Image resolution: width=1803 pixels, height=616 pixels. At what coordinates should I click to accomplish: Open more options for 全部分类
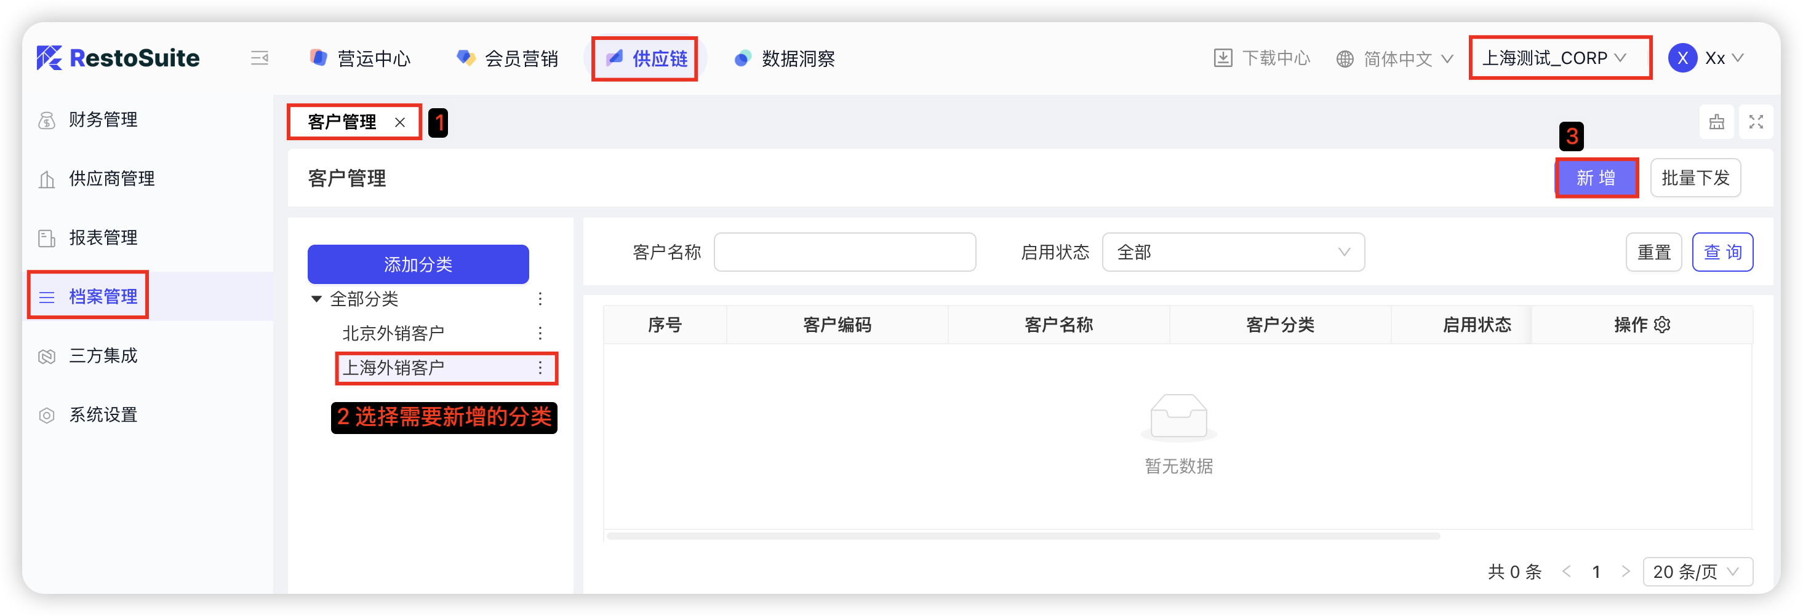point(540,299)
